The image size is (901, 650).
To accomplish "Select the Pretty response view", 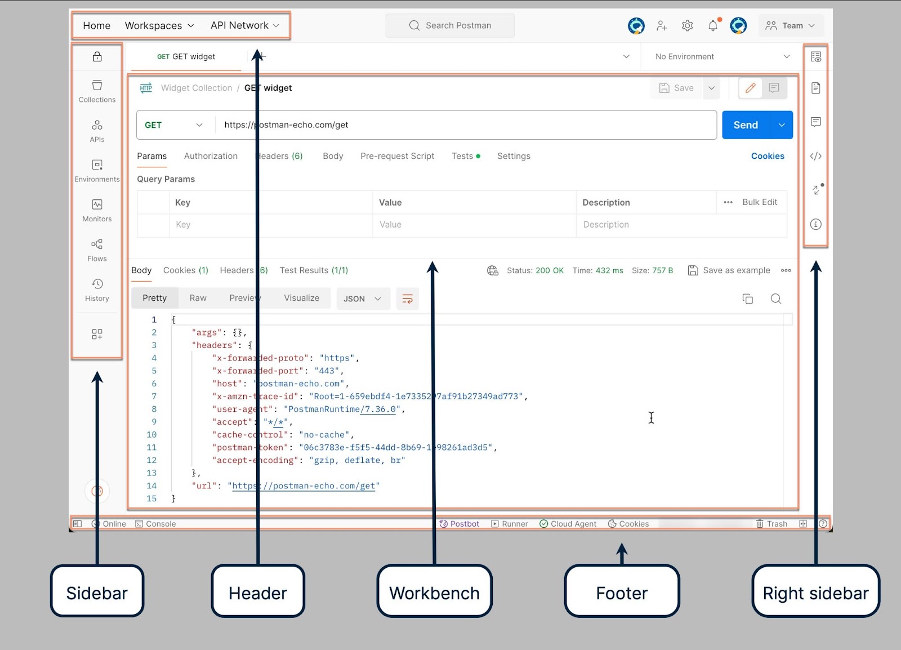I will pyautogui.click(x=154, y=298).
